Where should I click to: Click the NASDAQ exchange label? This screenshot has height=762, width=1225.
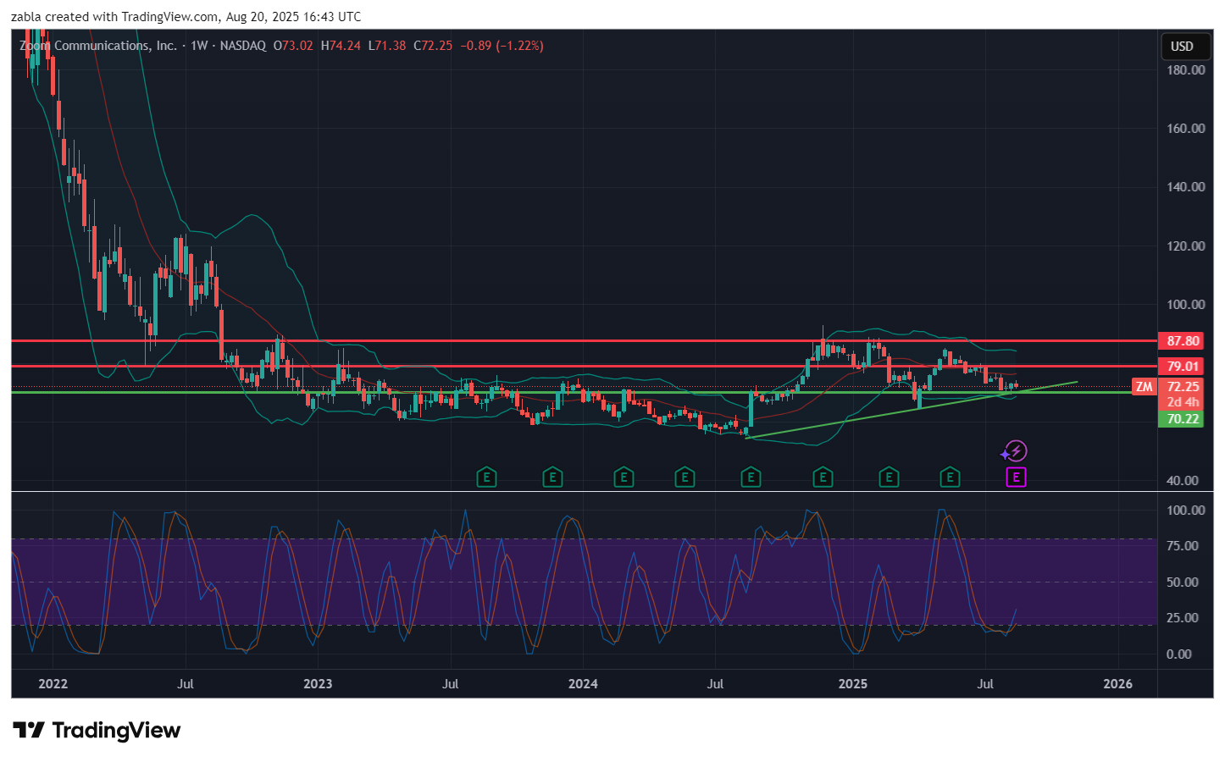pos(243,46)
